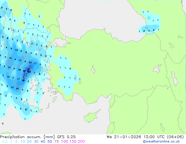
Task: Click the 75 legend value
Action: 56,142
